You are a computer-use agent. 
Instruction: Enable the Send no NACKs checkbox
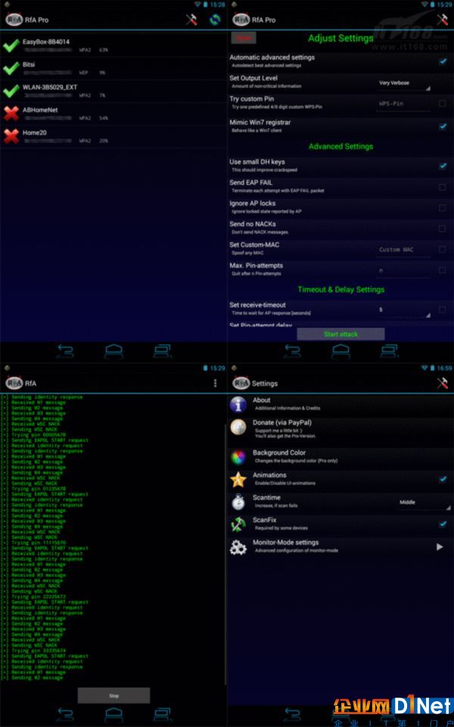pos(443,229)
